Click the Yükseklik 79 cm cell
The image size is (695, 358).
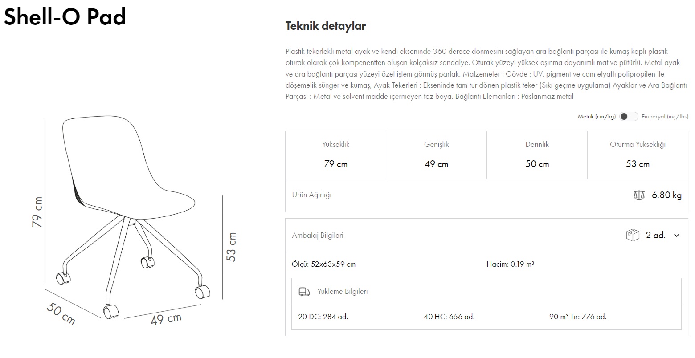335,155
